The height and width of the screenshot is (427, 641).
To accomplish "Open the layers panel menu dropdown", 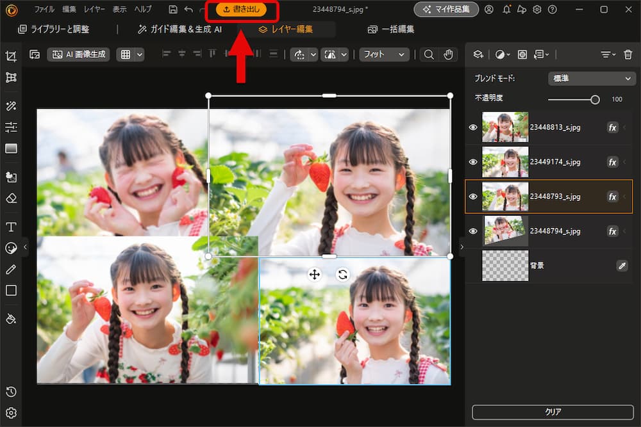I will [608, 54].
